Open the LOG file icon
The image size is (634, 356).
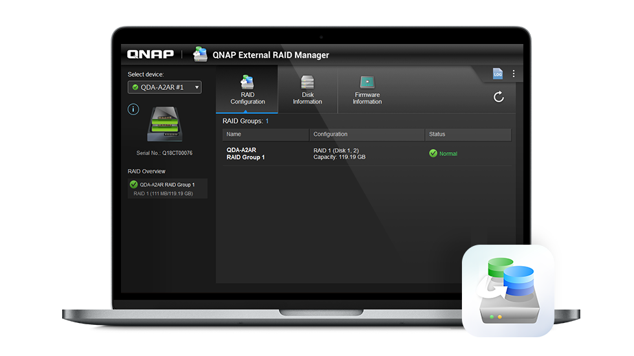(497, 74)
